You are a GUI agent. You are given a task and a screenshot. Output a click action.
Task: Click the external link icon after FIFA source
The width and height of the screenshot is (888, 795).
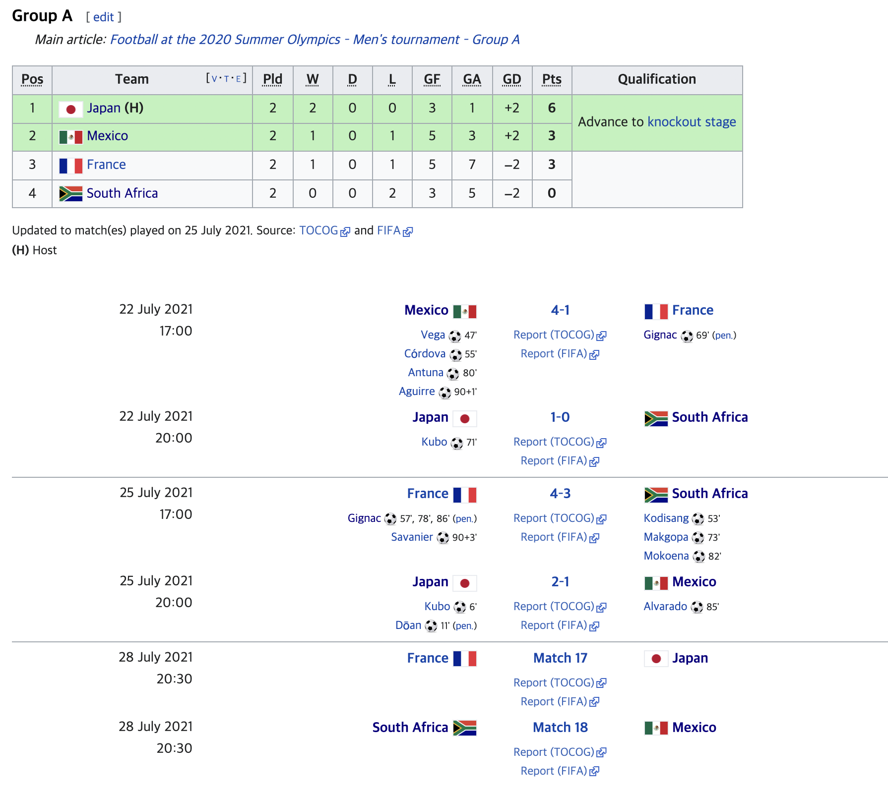tap(408, 231)
